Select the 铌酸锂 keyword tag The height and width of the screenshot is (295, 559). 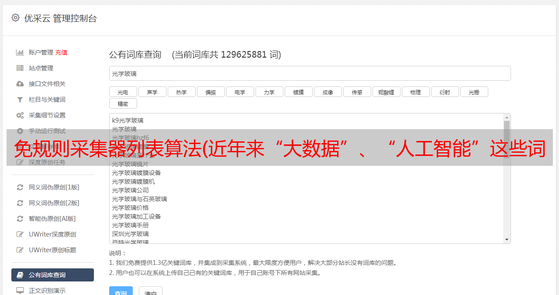pyautogui.click(x=386, y=92)
